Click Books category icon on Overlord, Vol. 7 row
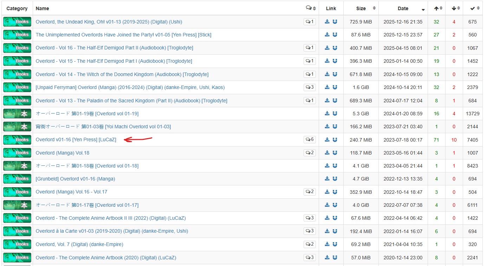The image size is (487, 266). [x=17, y=244]
